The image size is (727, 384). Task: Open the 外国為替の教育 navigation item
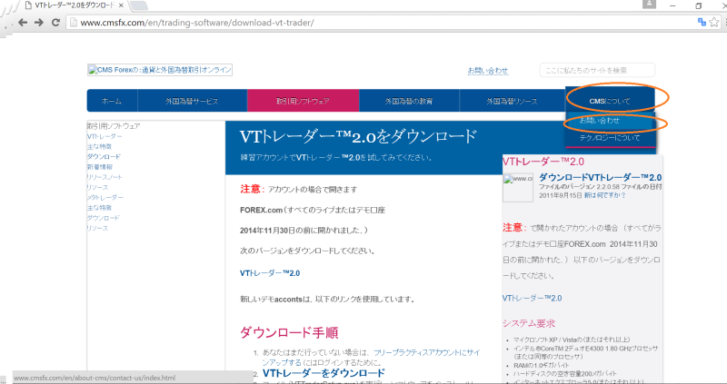[x=409, y=101]
